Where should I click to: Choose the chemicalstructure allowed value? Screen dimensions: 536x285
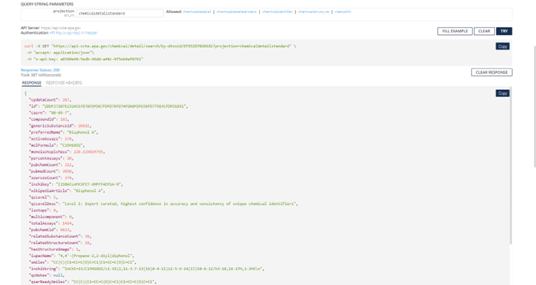[x=314, y=12]
